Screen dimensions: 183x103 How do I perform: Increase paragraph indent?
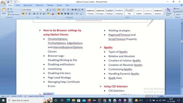pos(75,10)
